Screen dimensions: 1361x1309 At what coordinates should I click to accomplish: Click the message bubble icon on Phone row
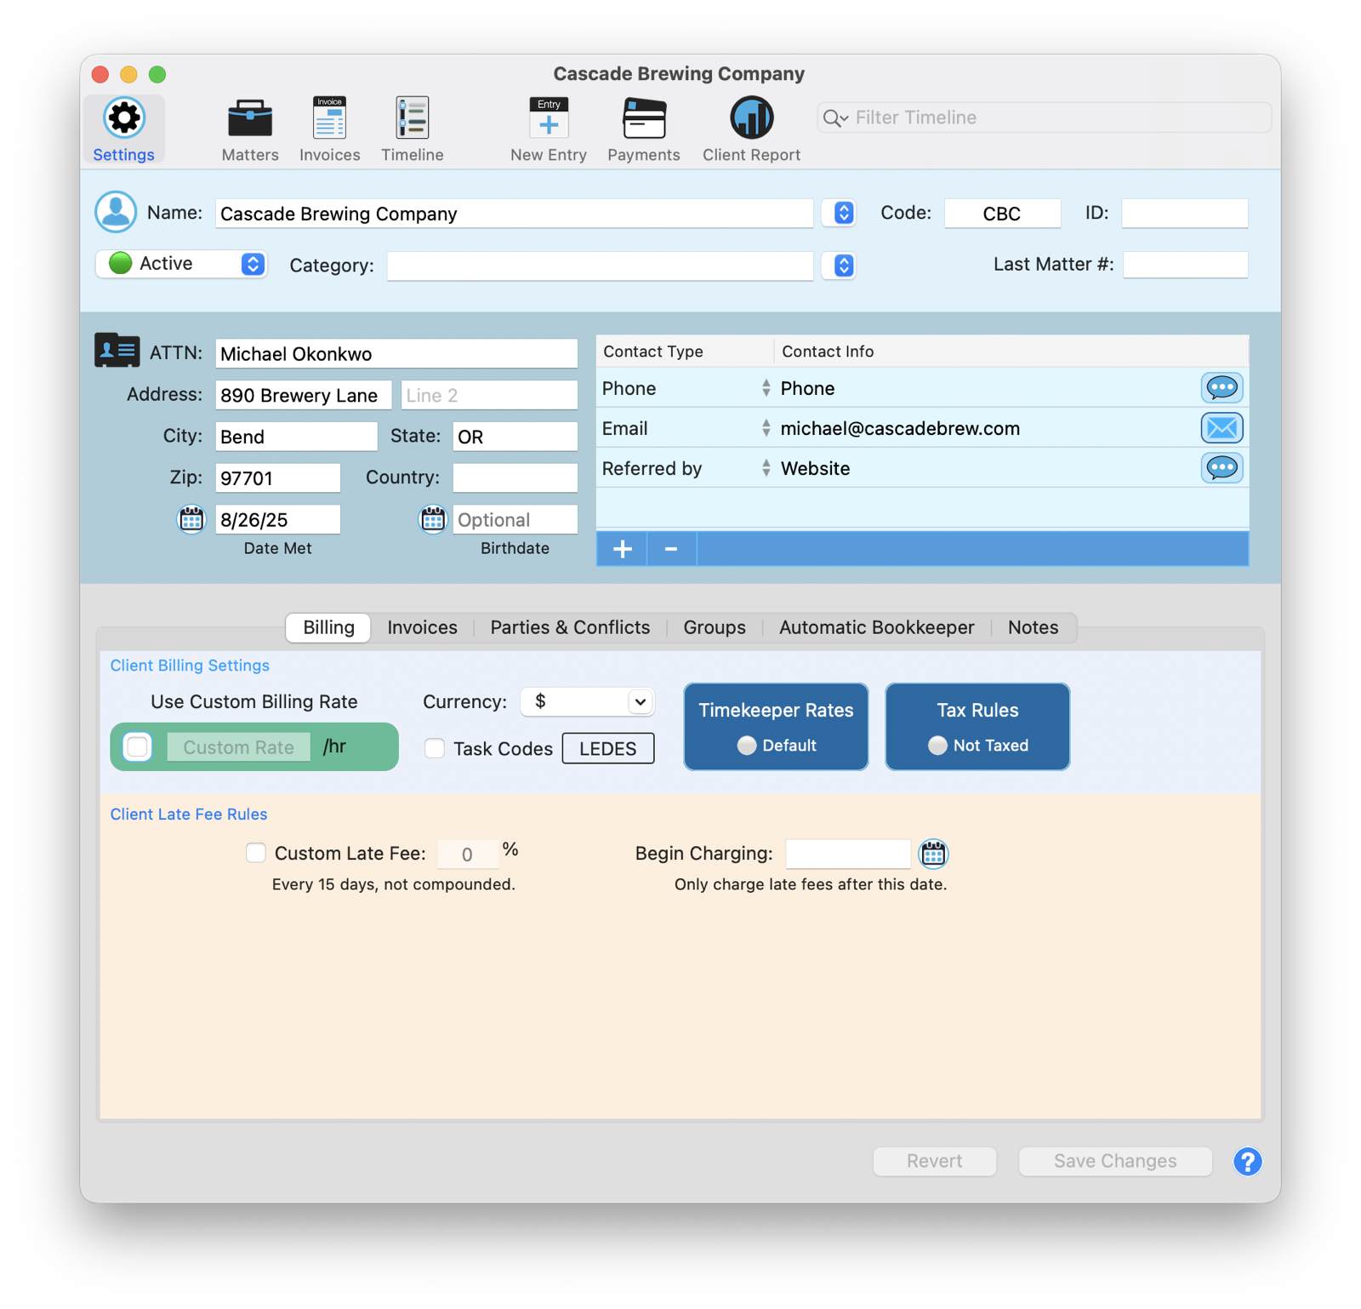pyautogui.click(x=1221, y=388)
